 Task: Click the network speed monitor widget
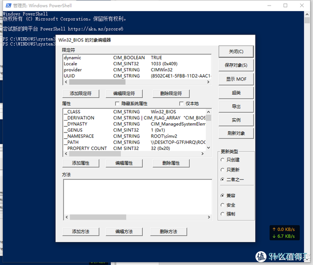tap(284, 233)
